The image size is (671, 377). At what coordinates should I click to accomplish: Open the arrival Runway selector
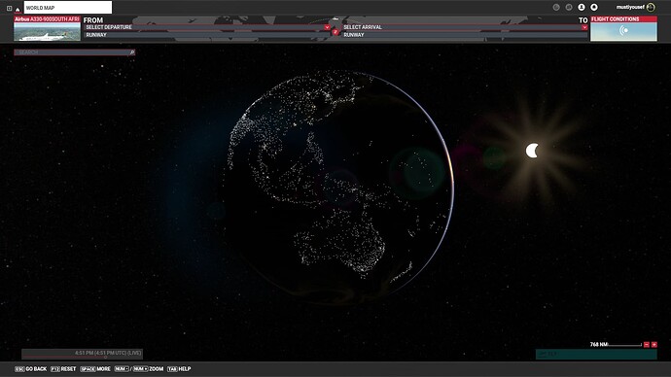465,35
